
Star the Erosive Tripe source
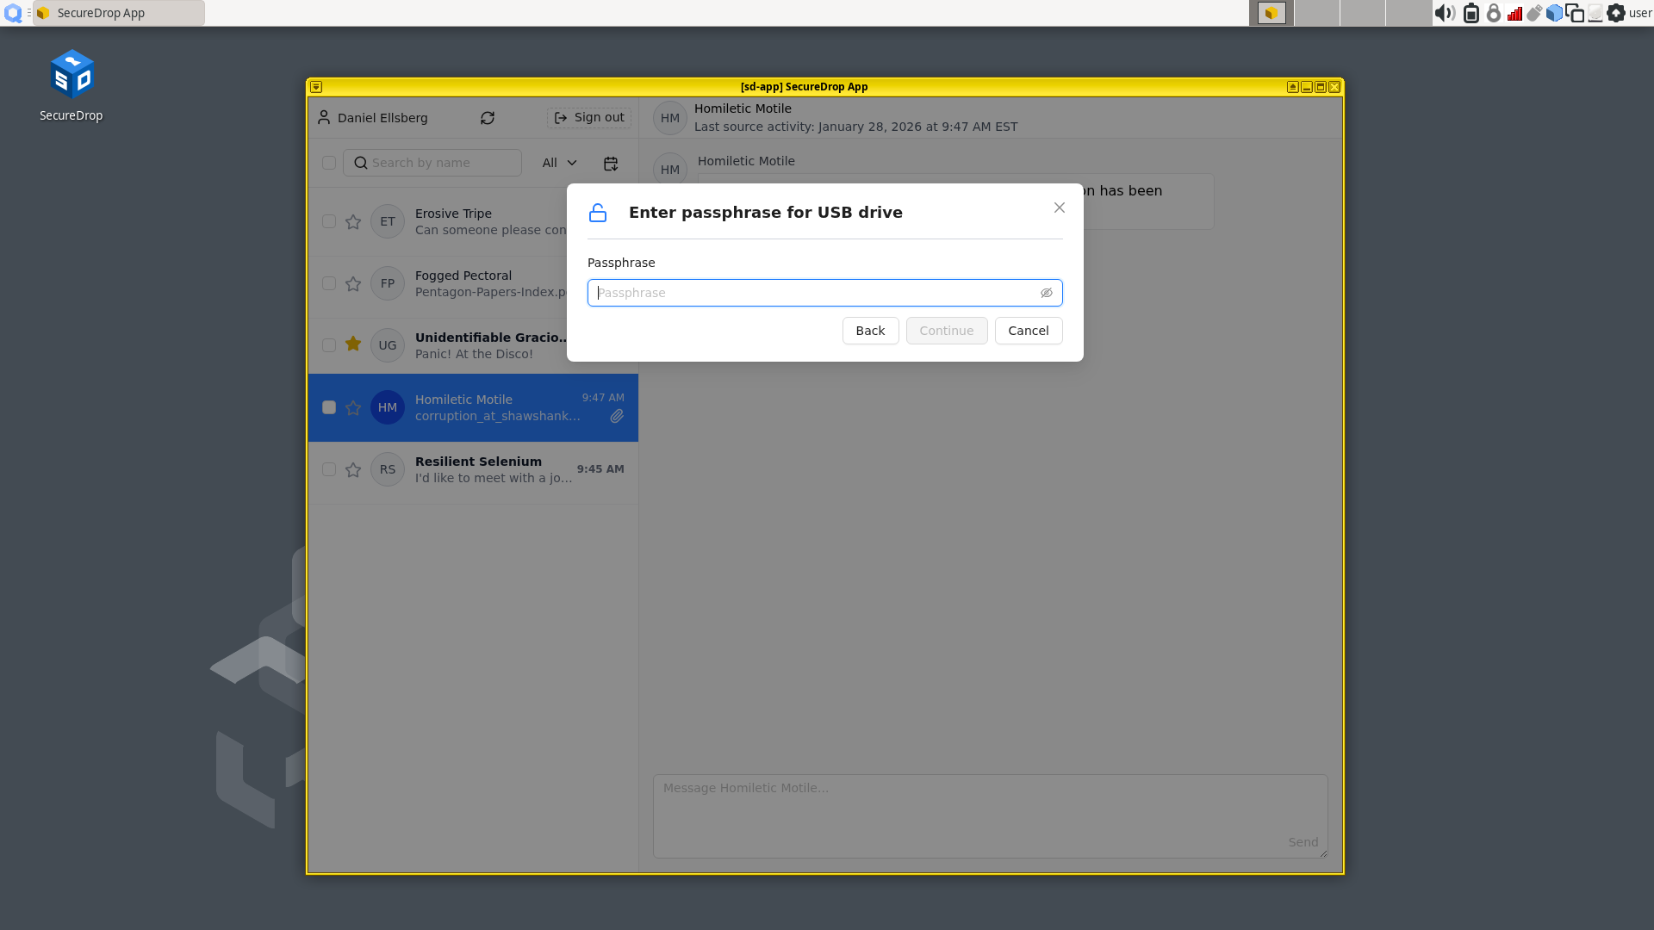click(x=353, y=222)
